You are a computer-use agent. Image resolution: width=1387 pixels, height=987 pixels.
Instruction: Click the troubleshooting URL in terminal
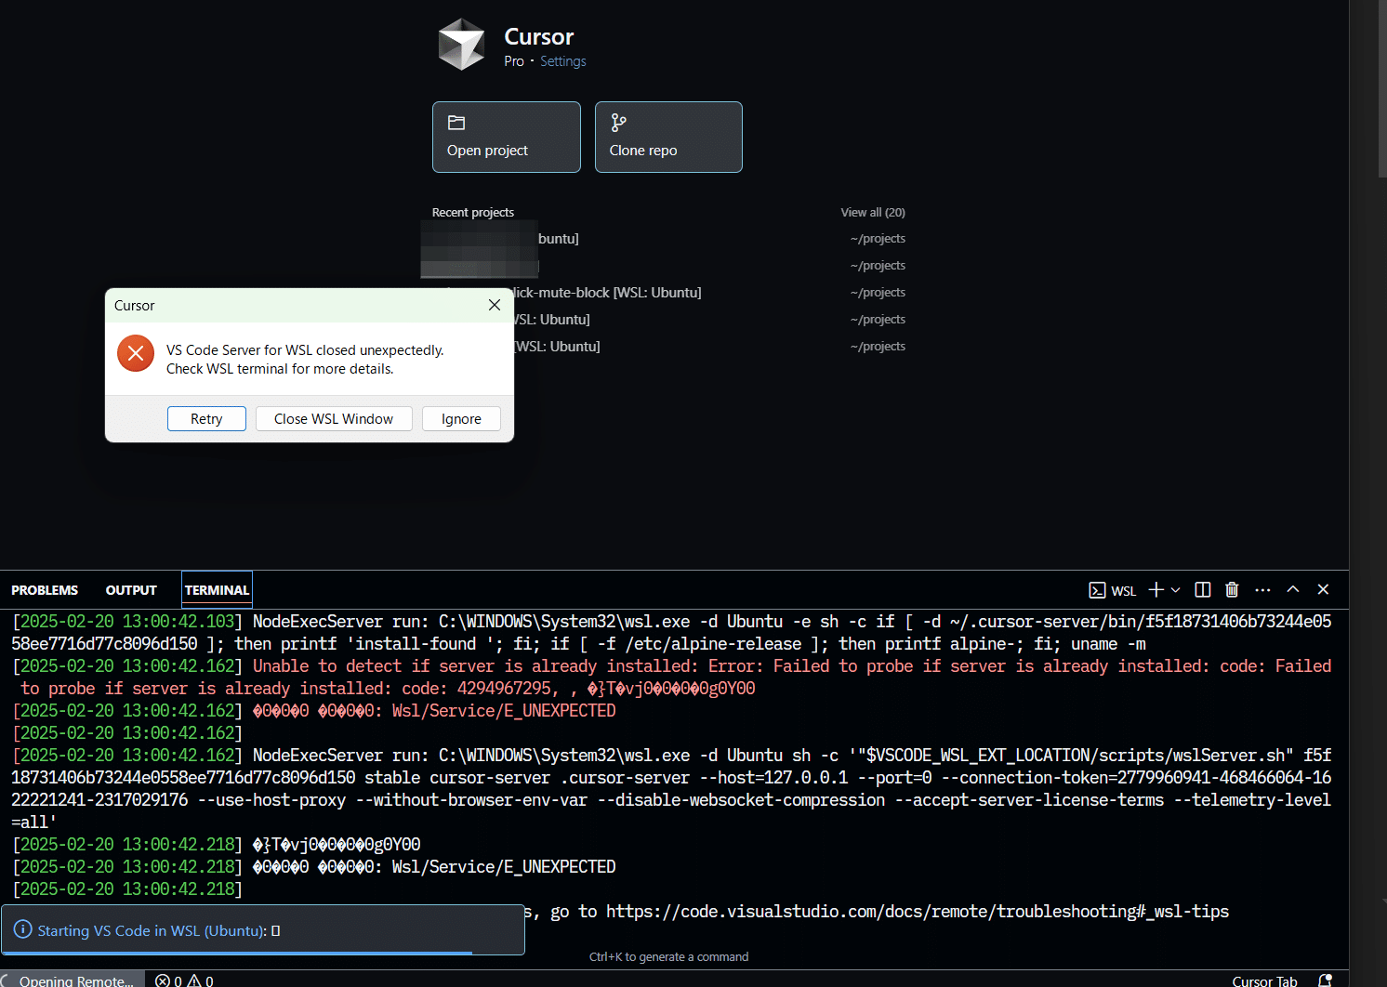click(x=918, y=912)
